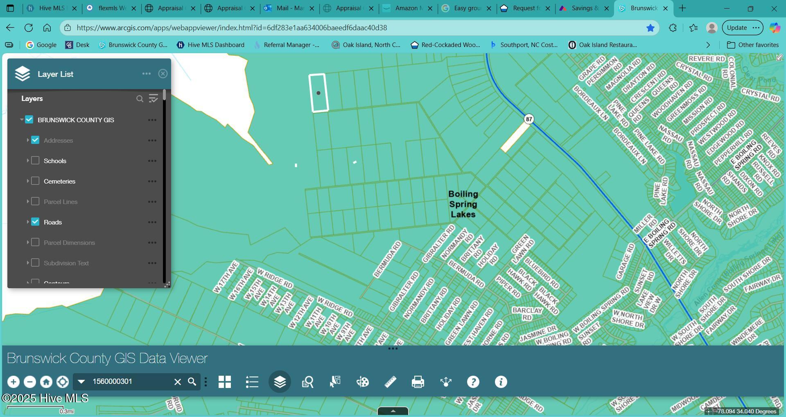The width and height of the screenshot is (786, 417).
Task: Collapse the BRUNSWICK COUNTY GIS group
Action: (x=22, y=120)
